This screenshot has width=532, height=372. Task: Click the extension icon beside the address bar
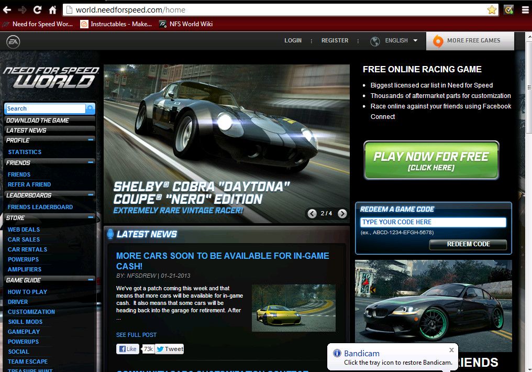click(x=508, y=10)
